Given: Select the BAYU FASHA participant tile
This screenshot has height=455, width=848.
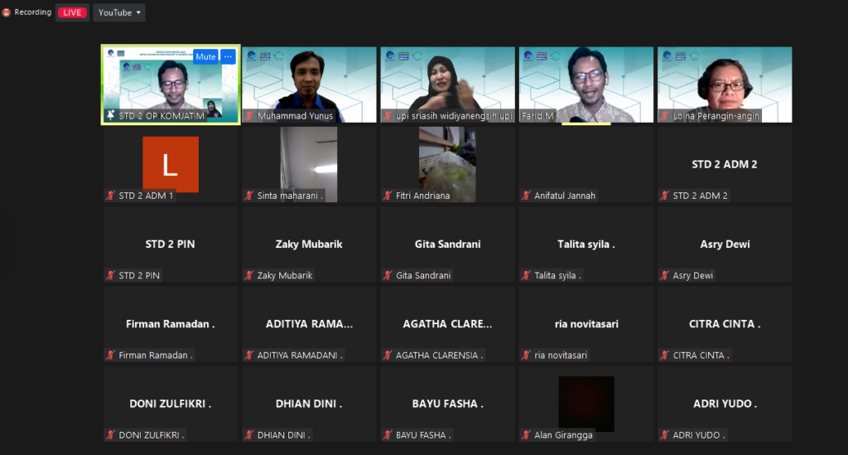Looking at the screenshot, I should point(447,404).
